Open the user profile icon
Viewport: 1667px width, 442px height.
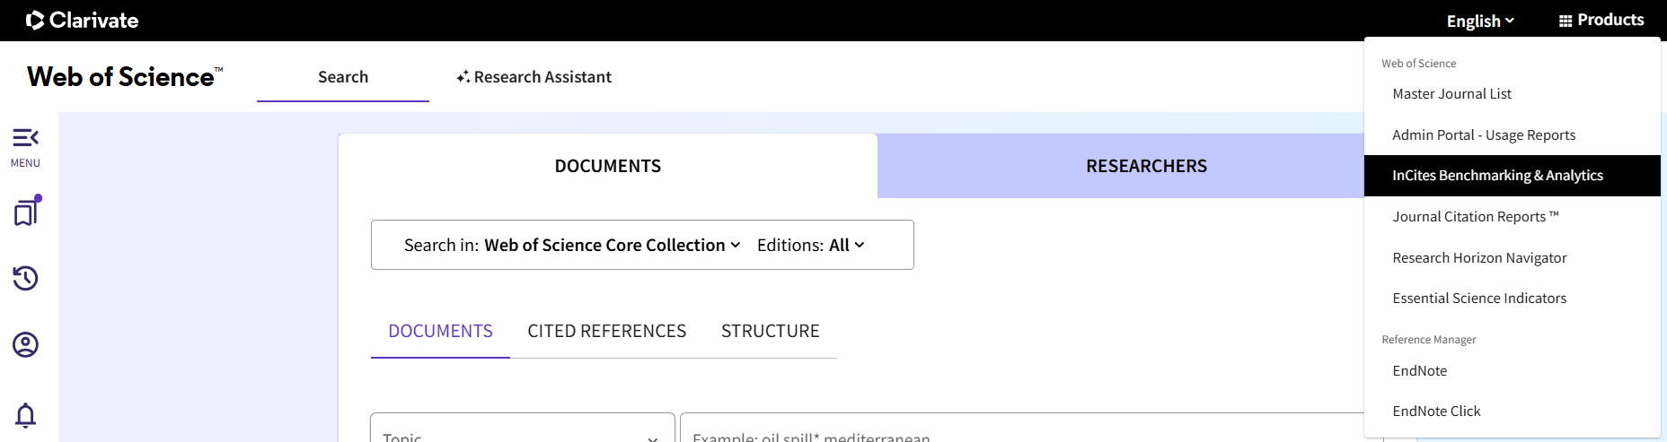(x=25, y=344)
